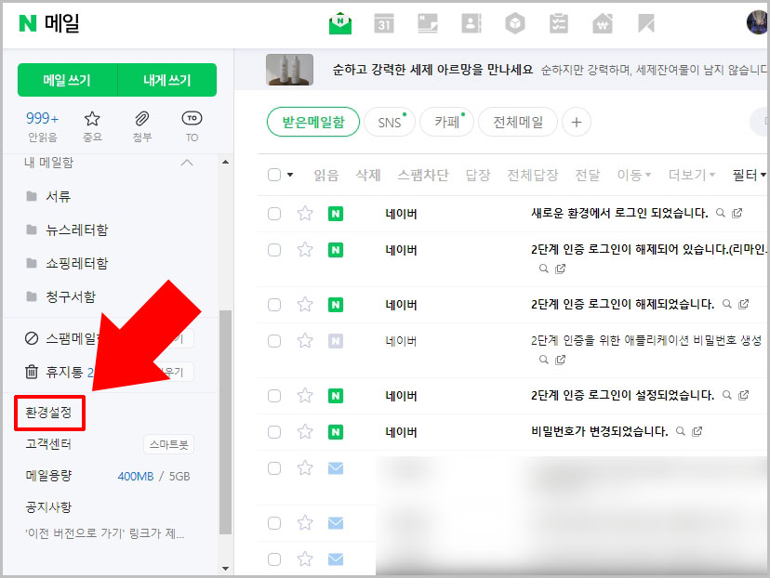Viewport: 770px width, 578px height.
Task: Star the 비밀번호가 변경되었습니다 mail
Action: (x=304, y=431)
